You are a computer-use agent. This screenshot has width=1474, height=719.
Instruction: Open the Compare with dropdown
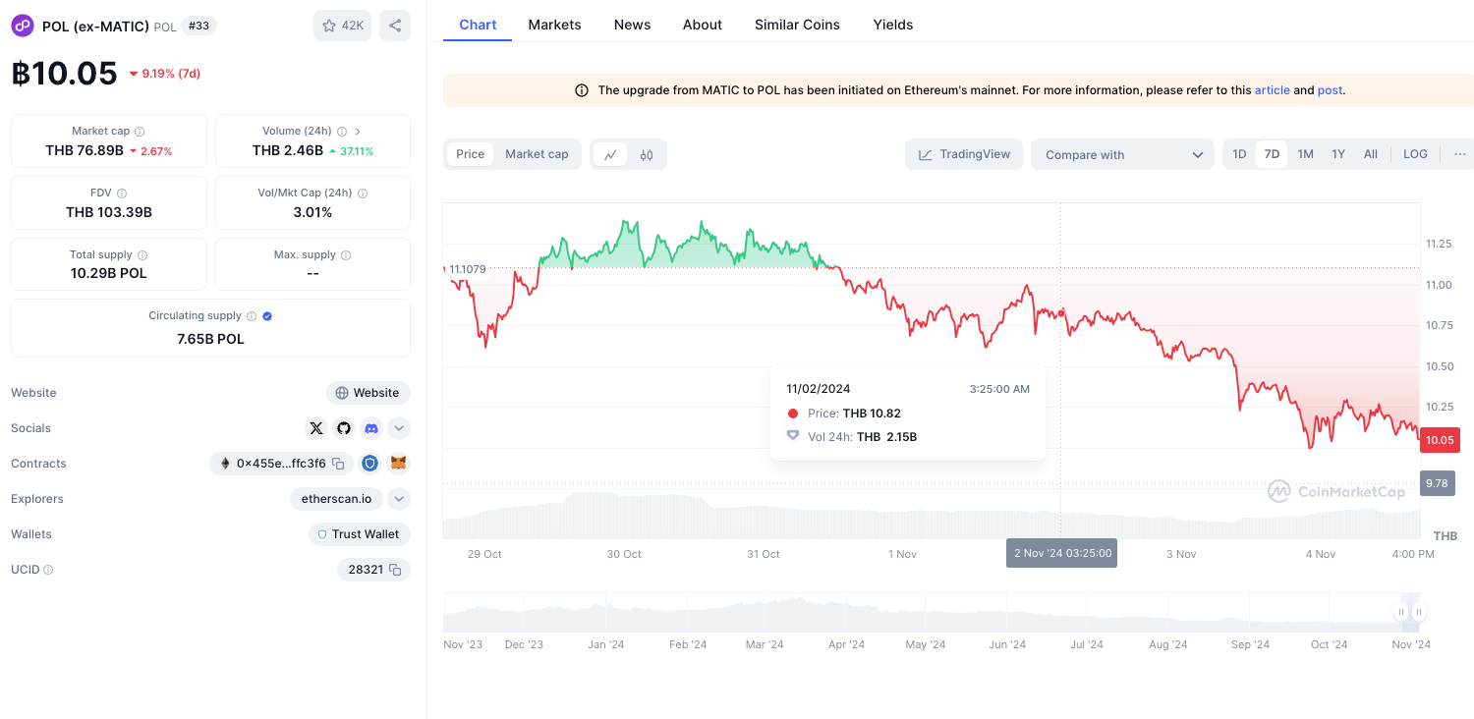tap(1123, 154)
